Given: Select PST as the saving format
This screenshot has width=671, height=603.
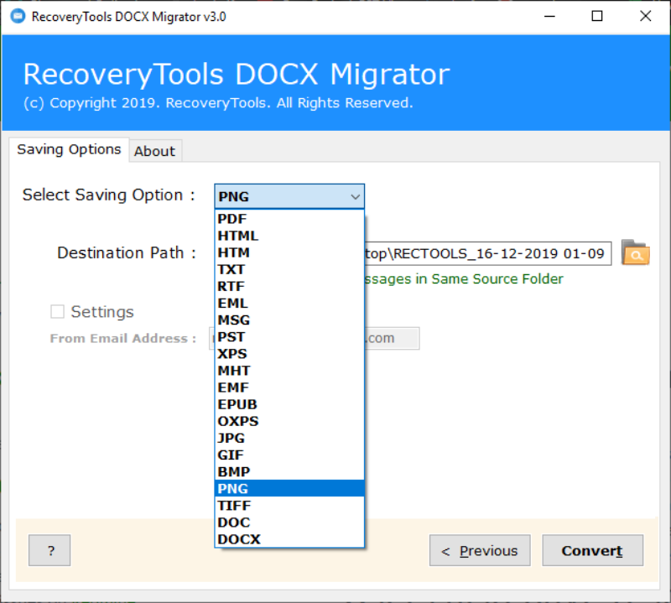Looking at the screenshot, I should point(289,337).
